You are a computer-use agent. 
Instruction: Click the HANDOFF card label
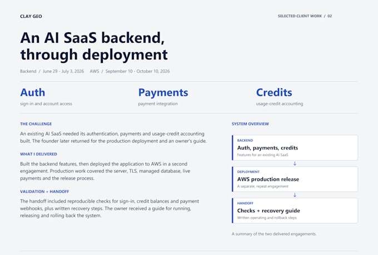pyautogui.click(x=245, y=203)
